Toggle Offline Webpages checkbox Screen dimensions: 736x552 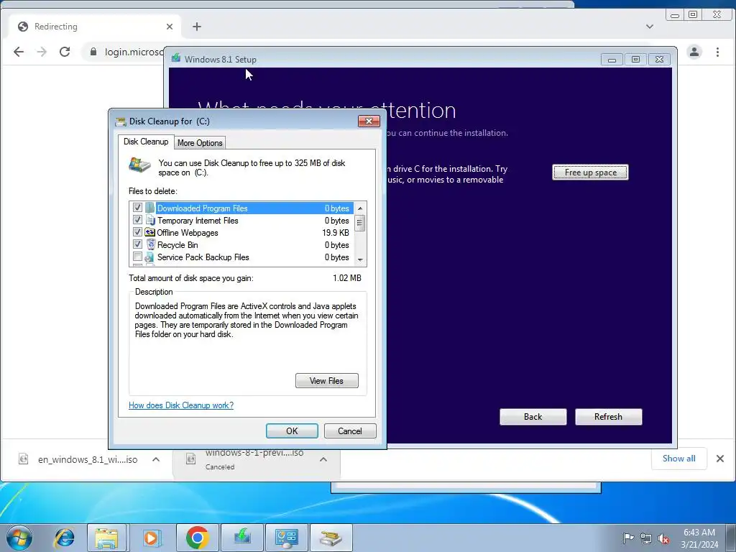[x=137, y=232]
